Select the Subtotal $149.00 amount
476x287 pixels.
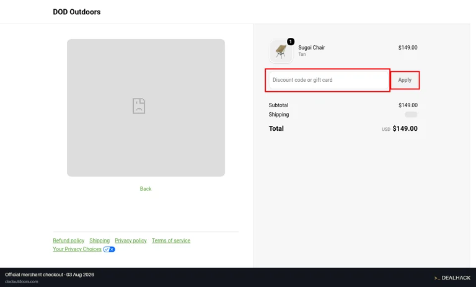tap(408, 105)
